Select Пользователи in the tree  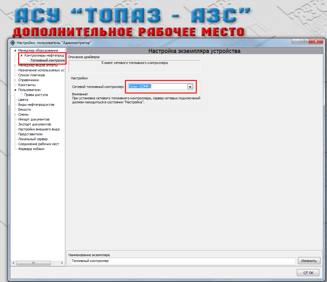click(29, 90)
